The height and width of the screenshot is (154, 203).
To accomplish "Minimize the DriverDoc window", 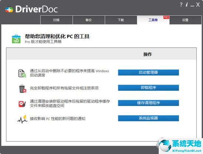I will click(192, 6).
